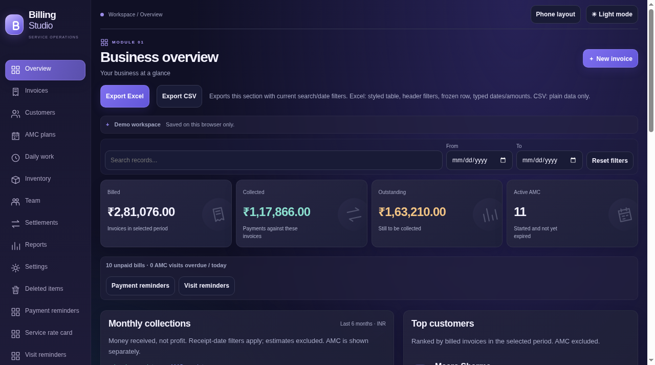
Task: Click the AMC plans calendar icon
Action: click(x=15, y=136)
